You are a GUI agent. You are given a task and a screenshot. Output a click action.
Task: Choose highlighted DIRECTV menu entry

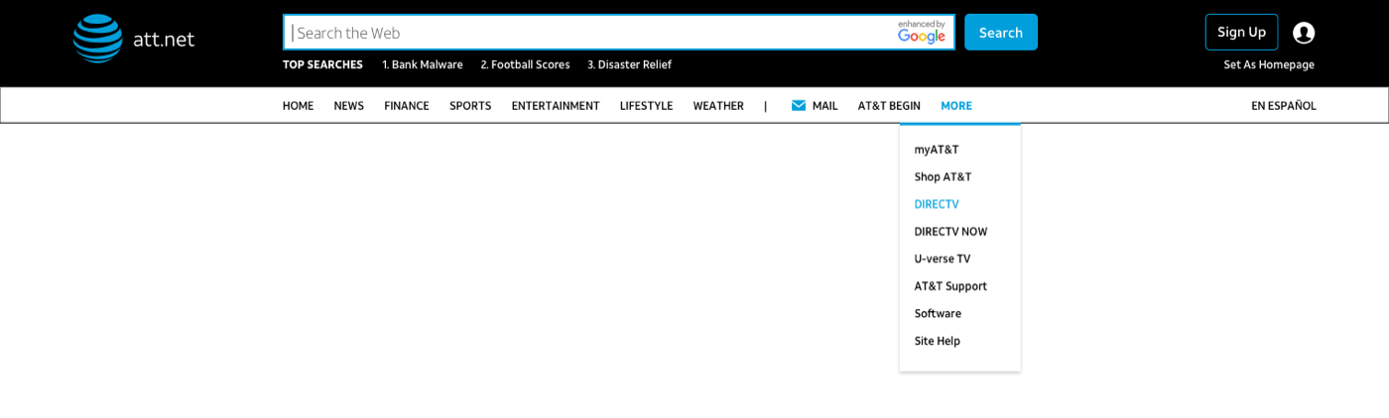coord(937,204)
